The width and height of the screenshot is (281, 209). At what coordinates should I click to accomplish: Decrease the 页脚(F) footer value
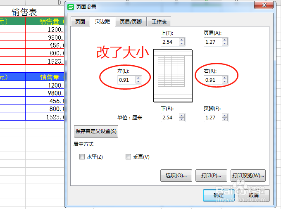coord(225,119)
